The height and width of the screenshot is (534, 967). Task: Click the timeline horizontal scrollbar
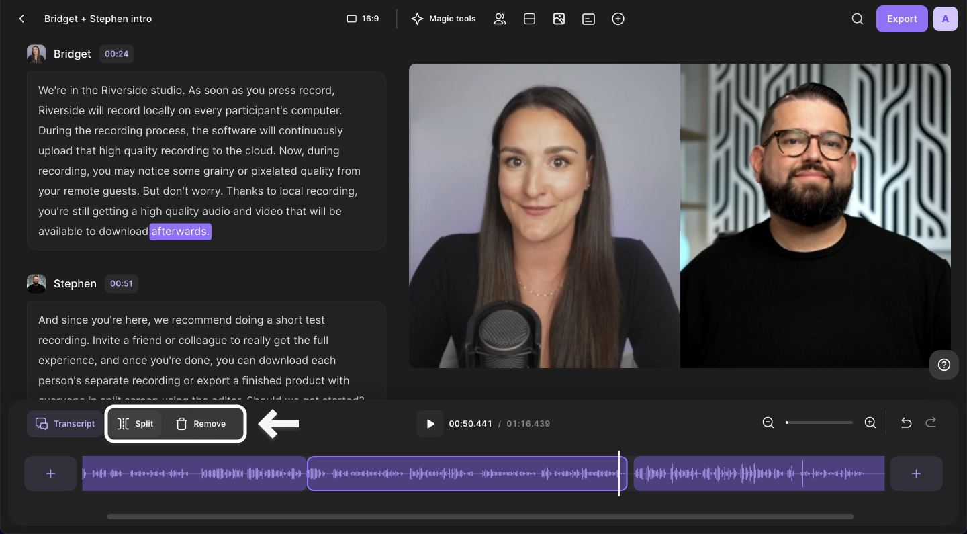point(480,517)
